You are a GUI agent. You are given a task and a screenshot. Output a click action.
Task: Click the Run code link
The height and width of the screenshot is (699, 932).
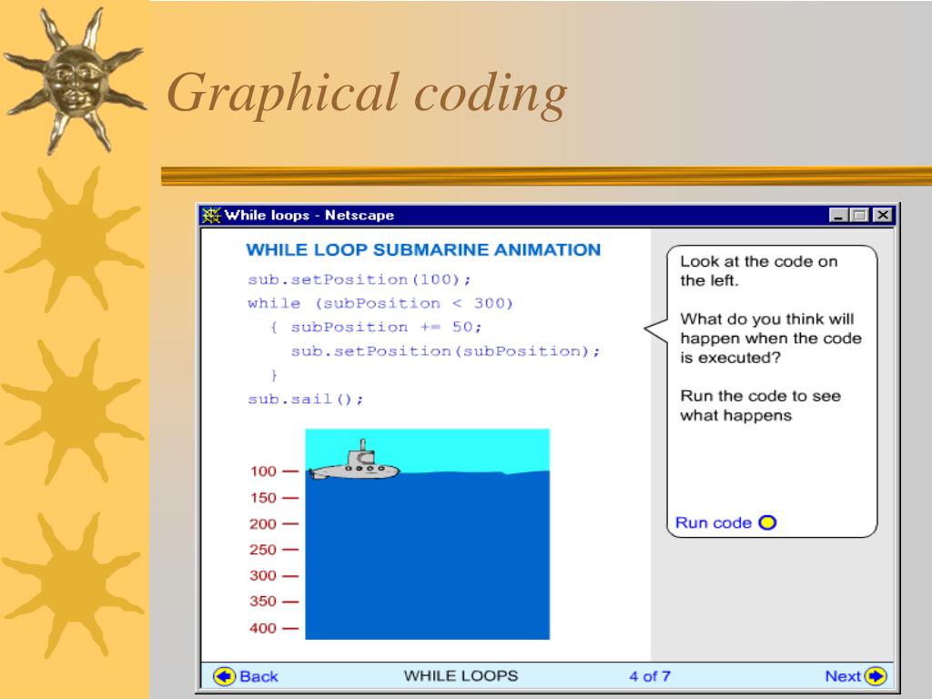click(x=714, y=522)
